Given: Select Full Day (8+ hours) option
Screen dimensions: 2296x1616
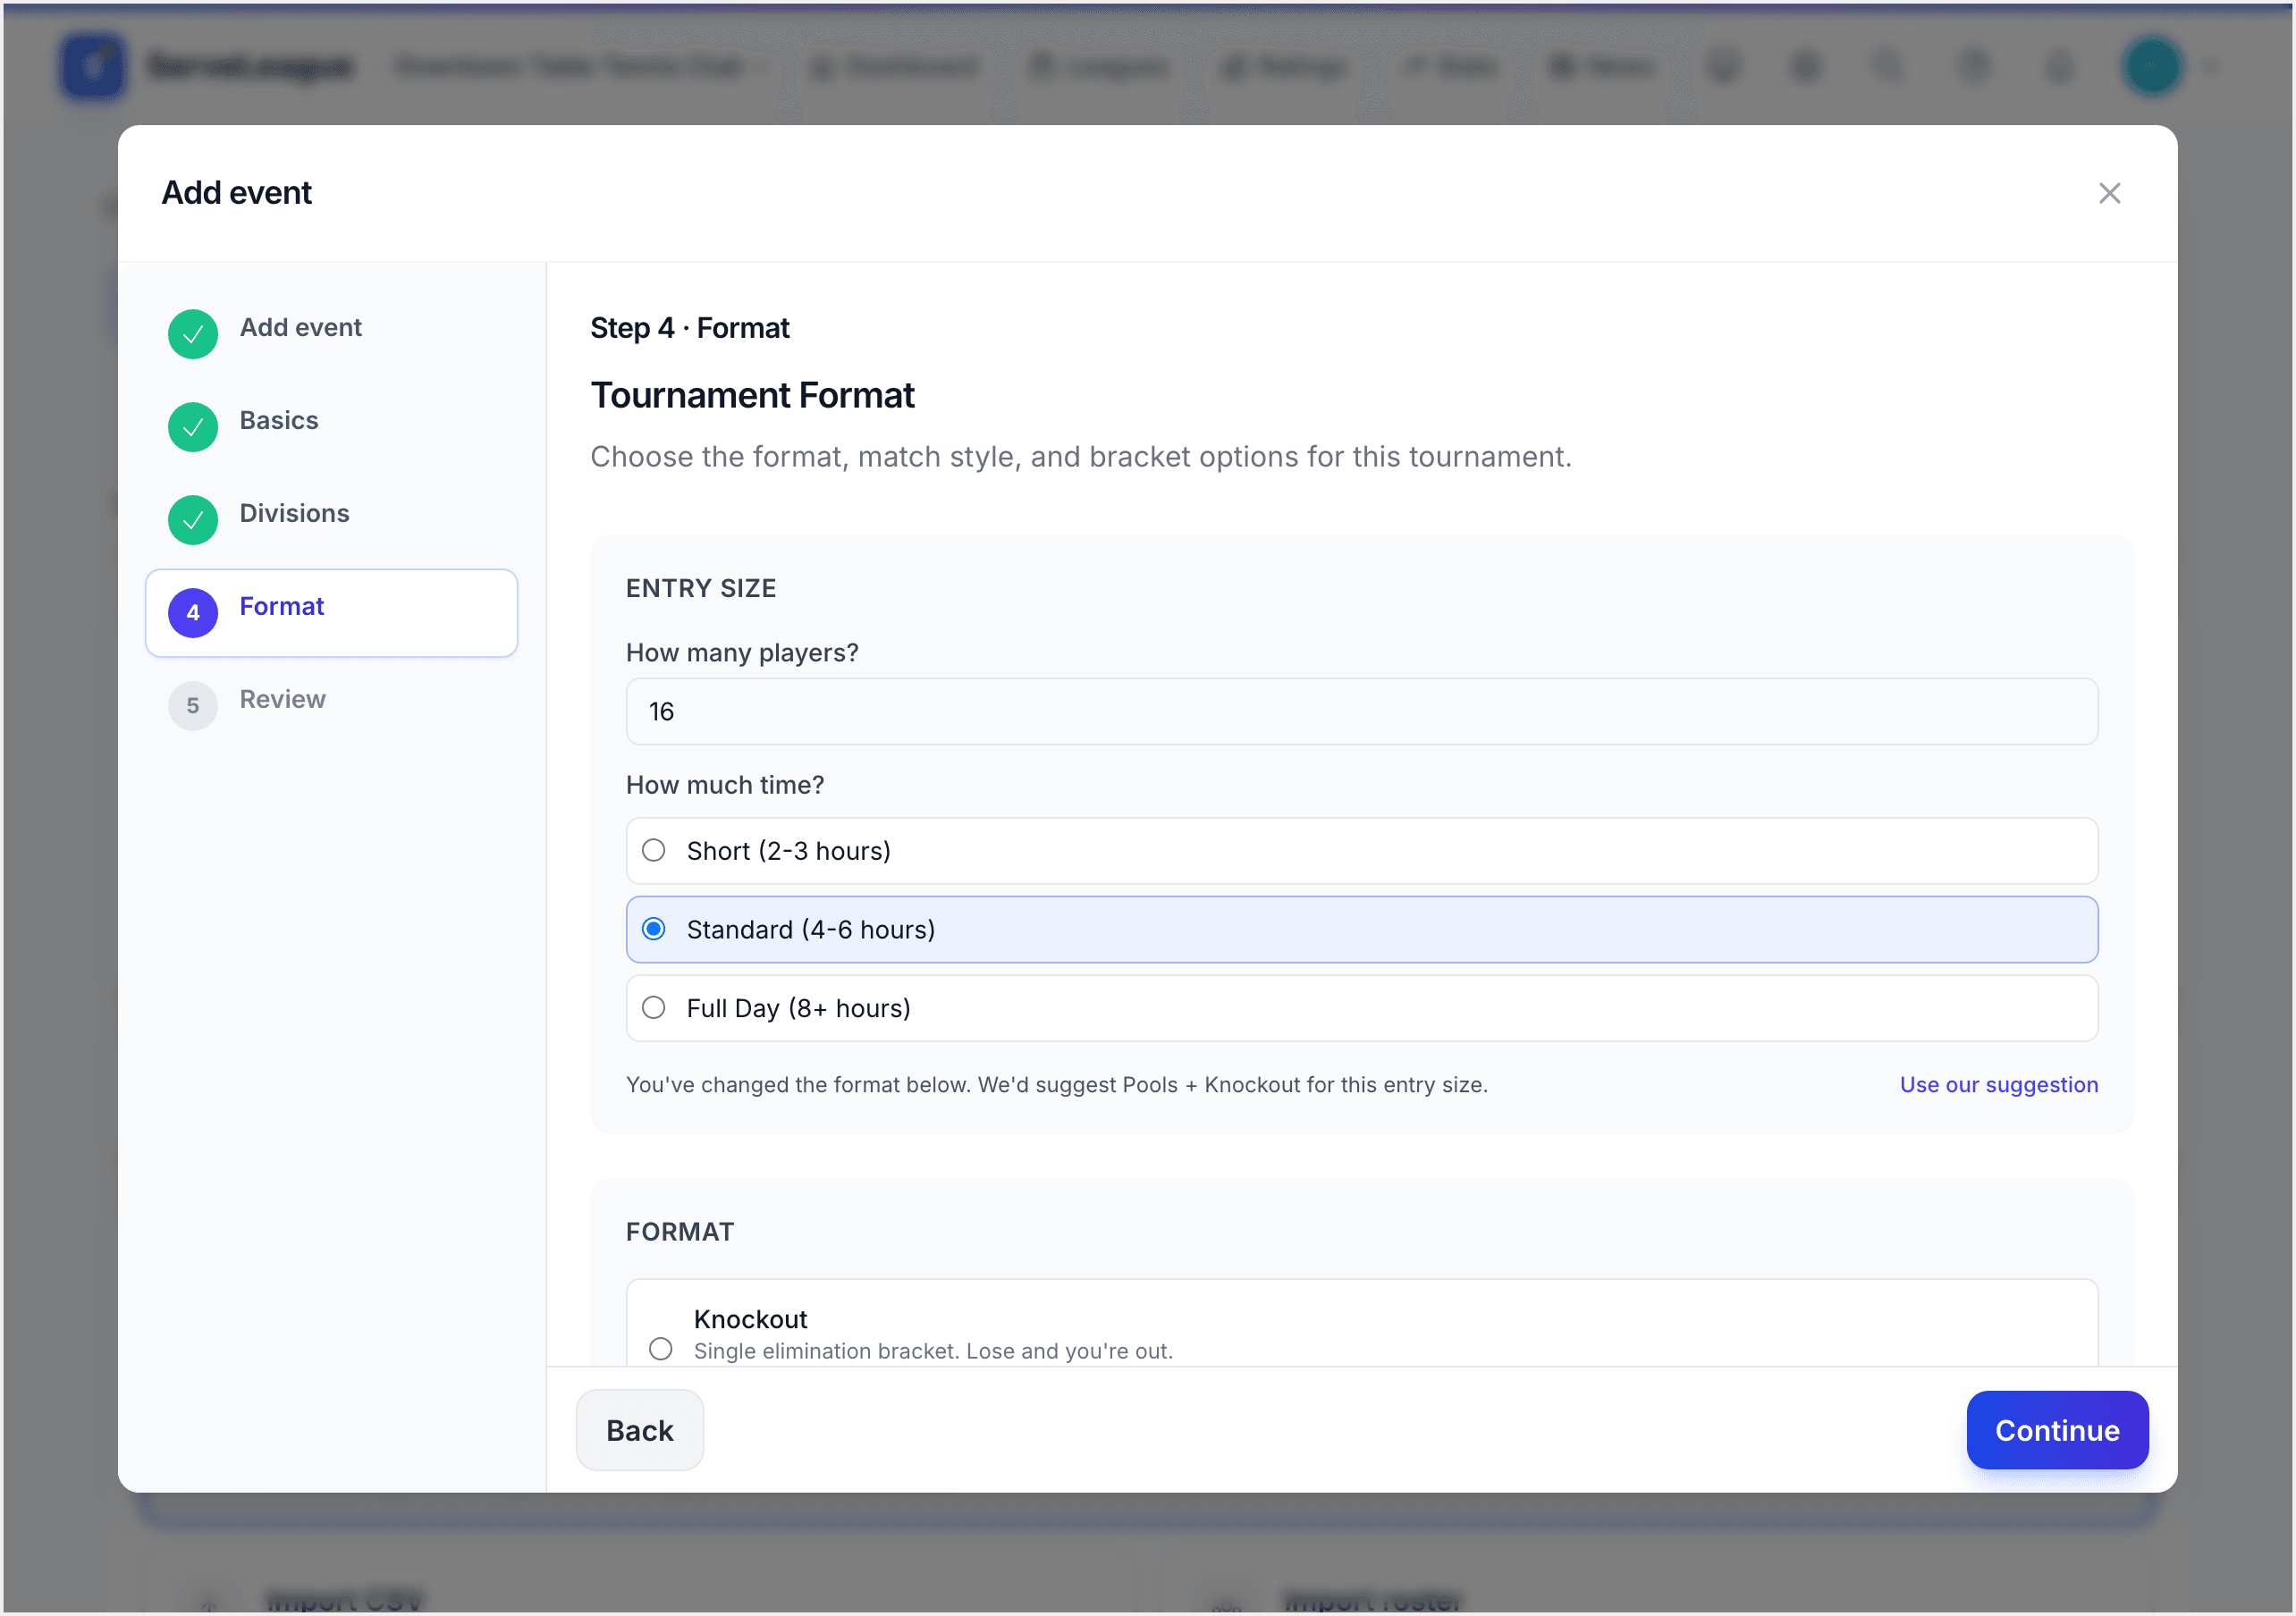Looking at the screenshot, I should pos(1361,1008).
